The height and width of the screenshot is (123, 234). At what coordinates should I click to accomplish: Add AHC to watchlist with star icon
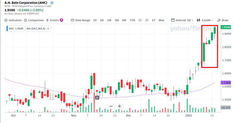[x=52, y=3]
